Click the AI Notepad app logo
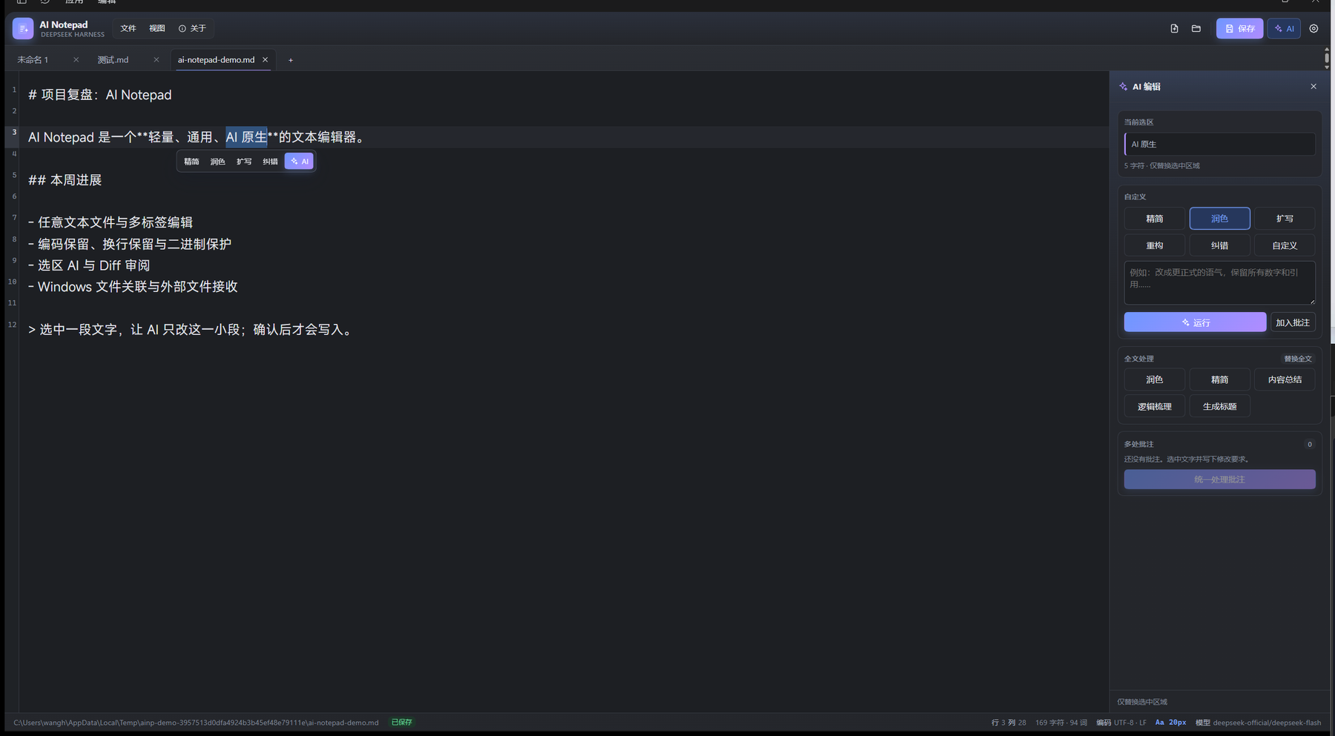Image resolution: width=1335 pixels, height=736 pixels. [23, 28]
